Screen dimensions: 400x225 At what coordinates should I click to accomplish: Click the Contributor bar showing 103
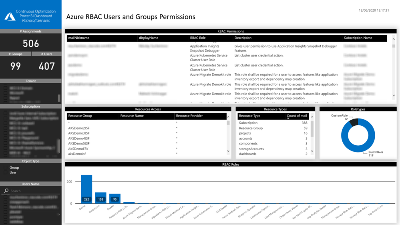click(x=101, y=198)
